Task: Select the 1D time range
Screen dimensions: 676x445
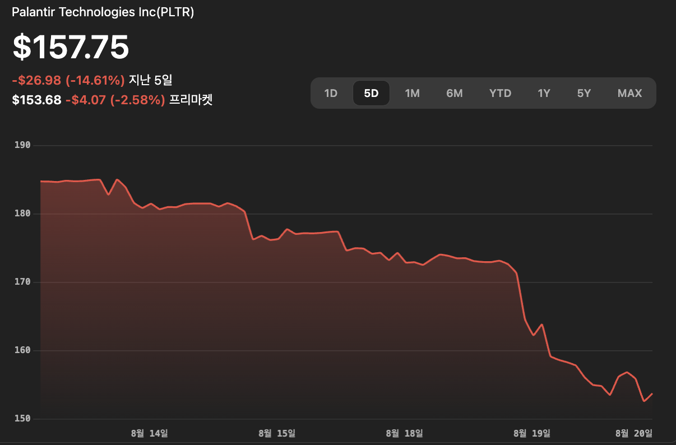Action: [331, 93]
